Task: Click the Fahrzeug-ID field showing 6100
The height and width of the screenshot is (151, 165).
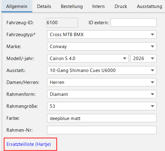Action: coord(62,23)
